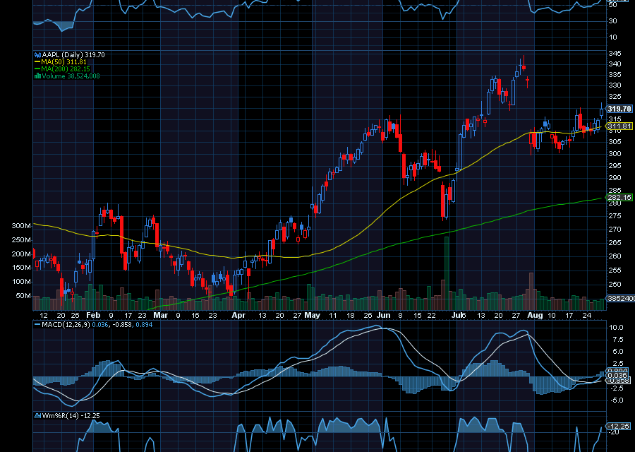Select the MA(200) 282.15 legend entry

click(62, 69)
